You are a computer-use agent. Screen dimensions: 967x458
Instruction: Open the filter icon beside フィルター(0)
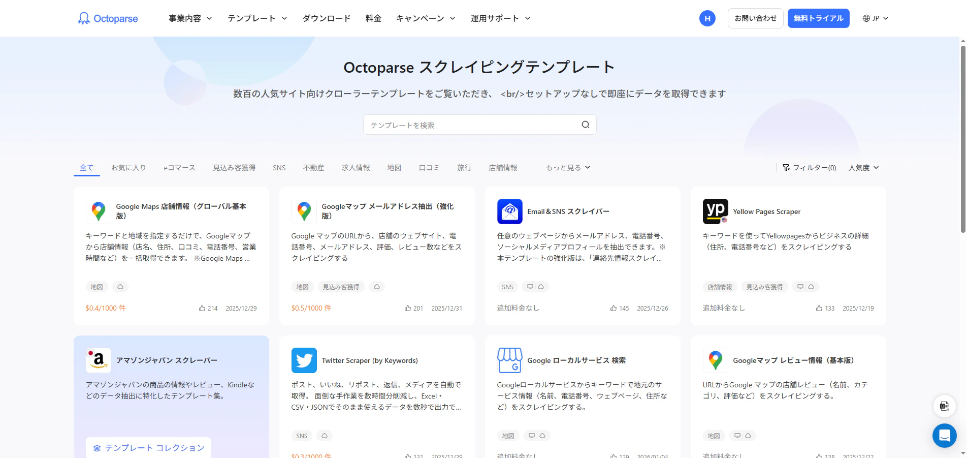[786, 167]
